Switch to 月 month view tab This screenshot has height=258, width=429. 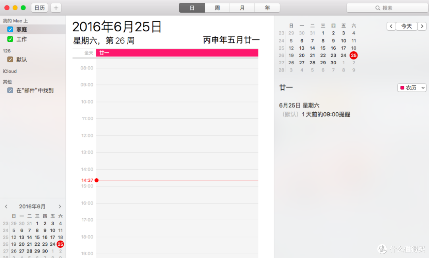click(242, 8)
